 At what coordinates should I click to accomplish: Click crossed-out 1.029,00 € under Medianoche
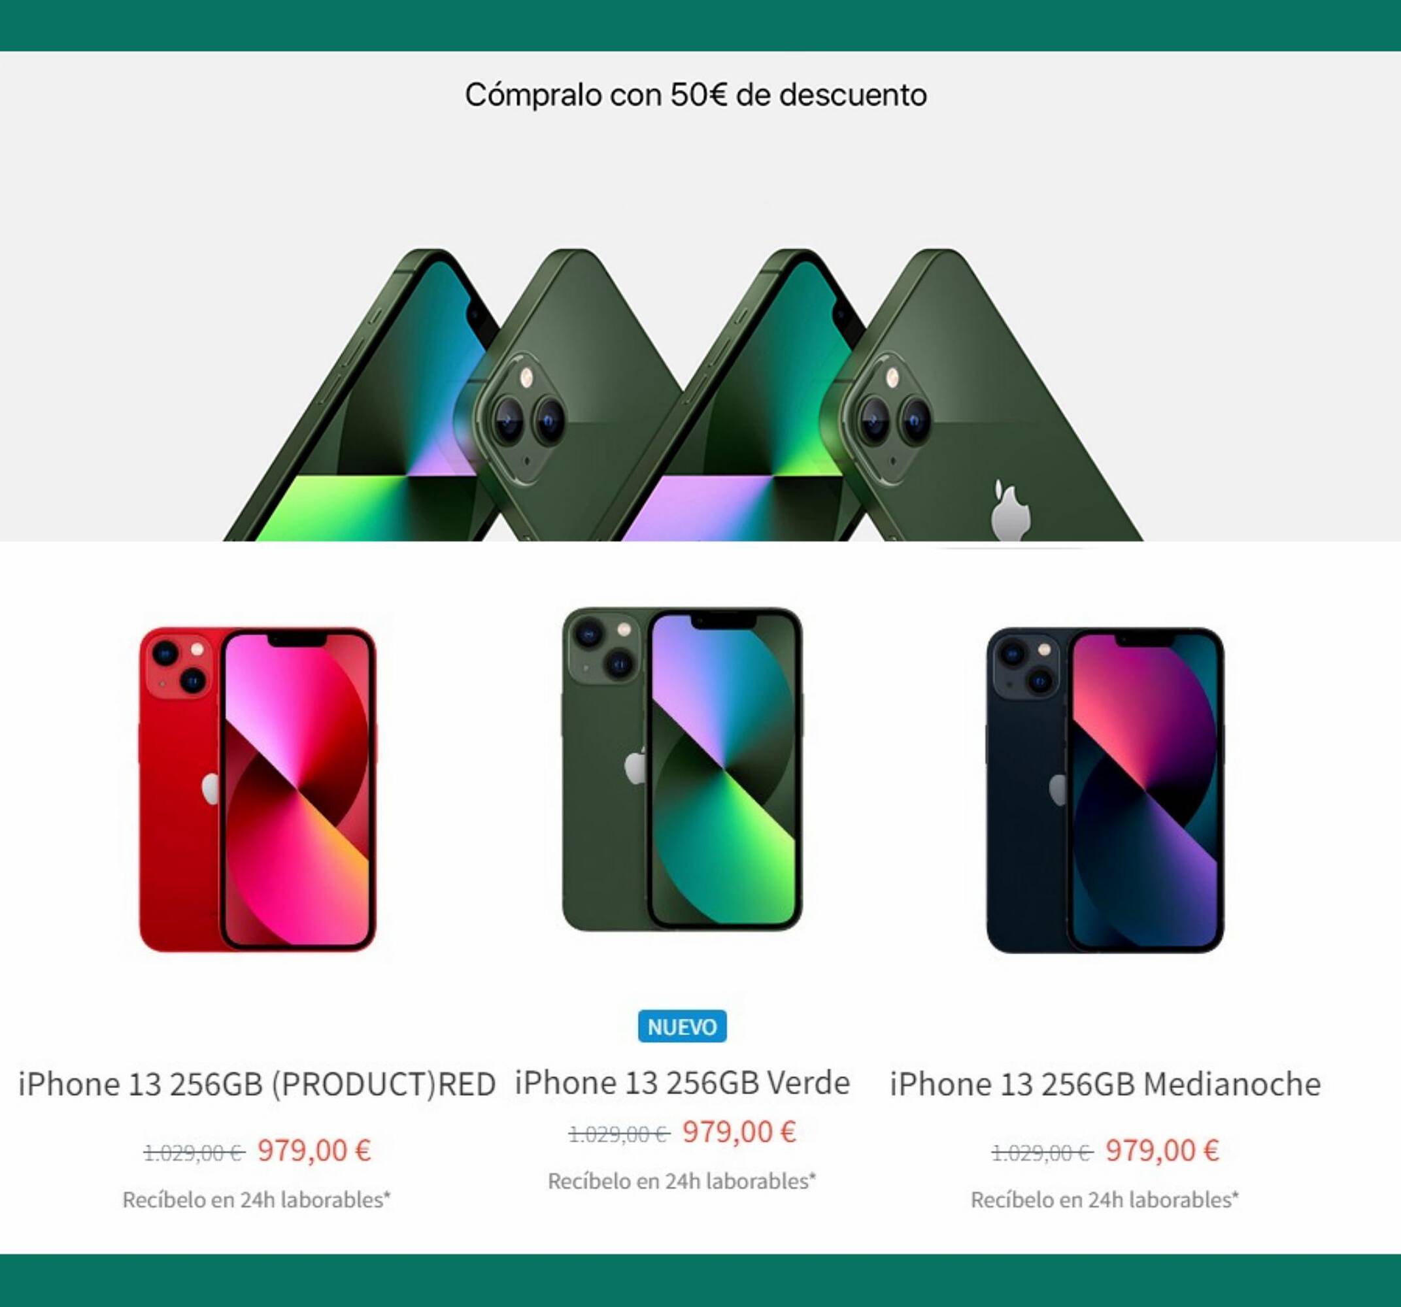point(1041,1153)
